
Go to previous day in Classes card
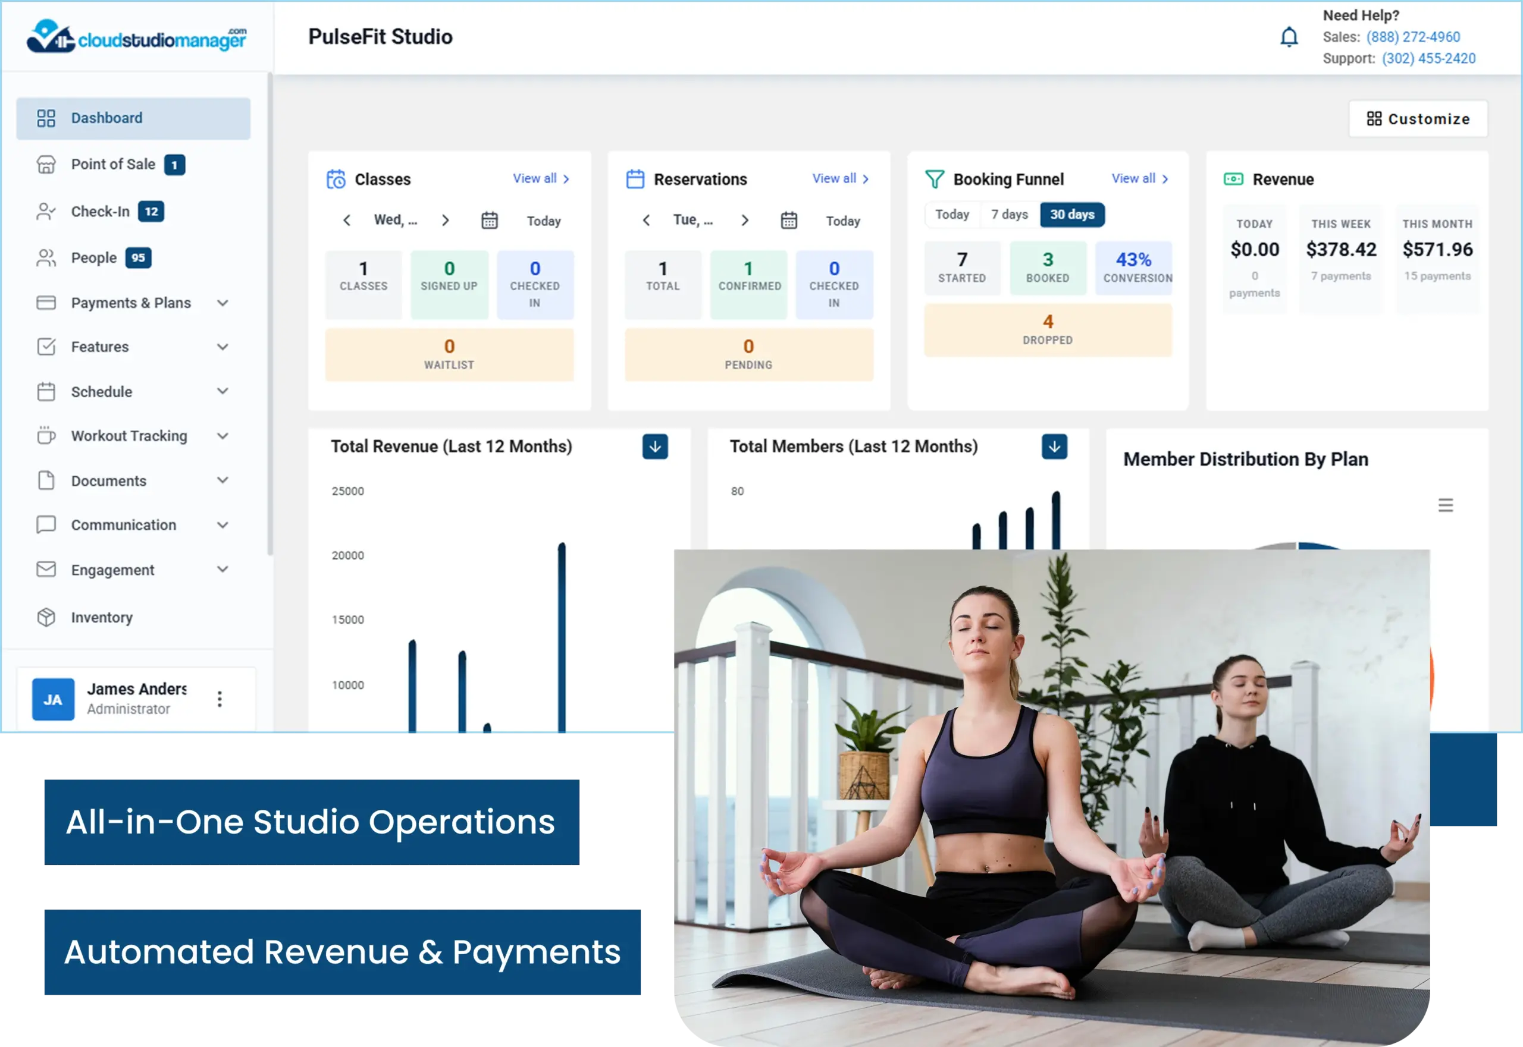[347, 221]
